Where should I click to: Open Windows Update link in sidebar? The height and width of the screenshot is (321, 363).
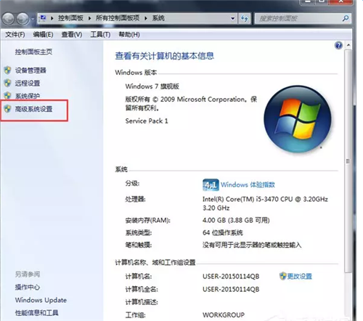pyautogui.click(x=41, y=300)
